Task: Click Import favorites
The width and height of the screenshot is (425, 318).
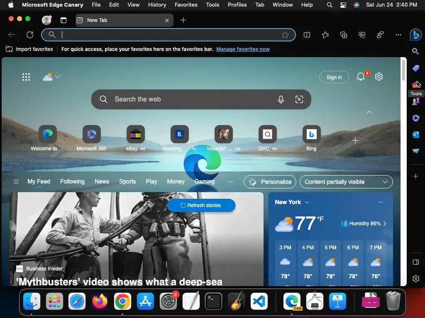Action: pyautogui.click(x=29, y=49)
